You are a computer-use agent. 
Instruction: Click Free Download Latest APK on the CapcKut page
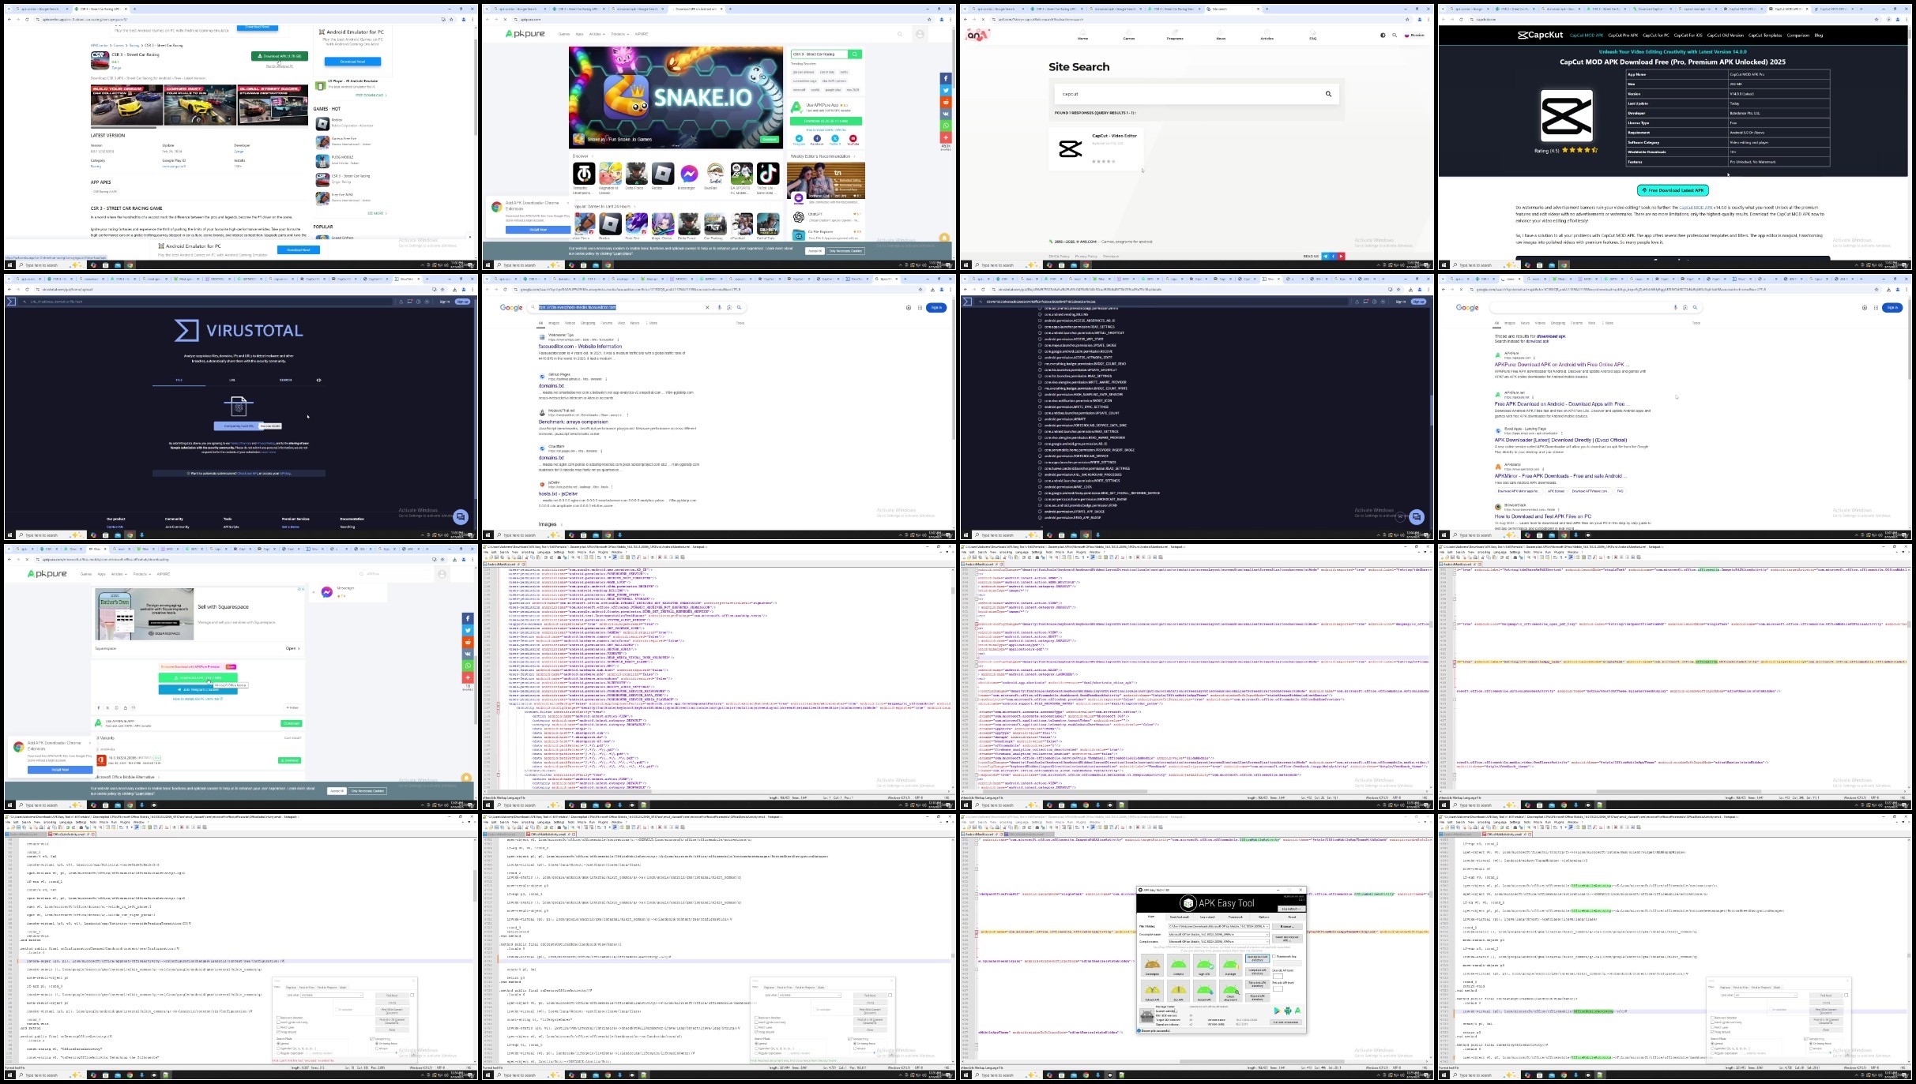point(1673,190)
